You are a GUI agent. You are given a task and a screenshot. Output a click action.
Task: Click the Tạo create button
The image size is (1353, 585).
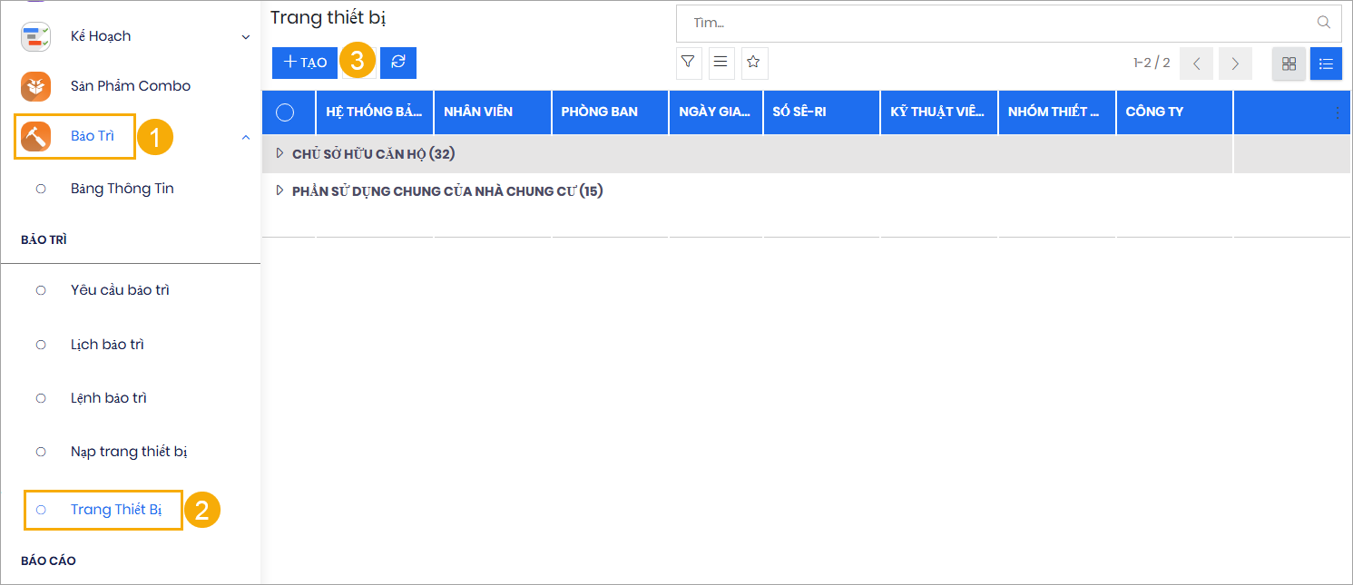(x=305, y=63)
